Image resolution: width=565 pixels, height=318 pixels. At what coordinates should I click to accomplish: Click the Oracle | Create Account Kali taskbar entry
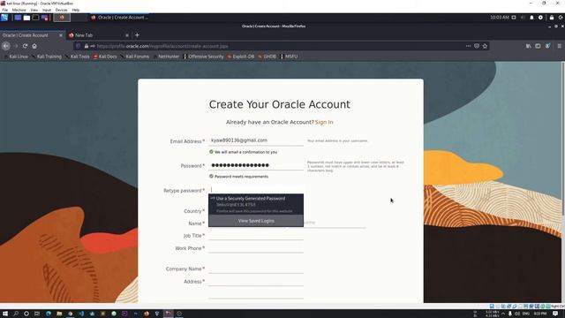click(119, 18)
